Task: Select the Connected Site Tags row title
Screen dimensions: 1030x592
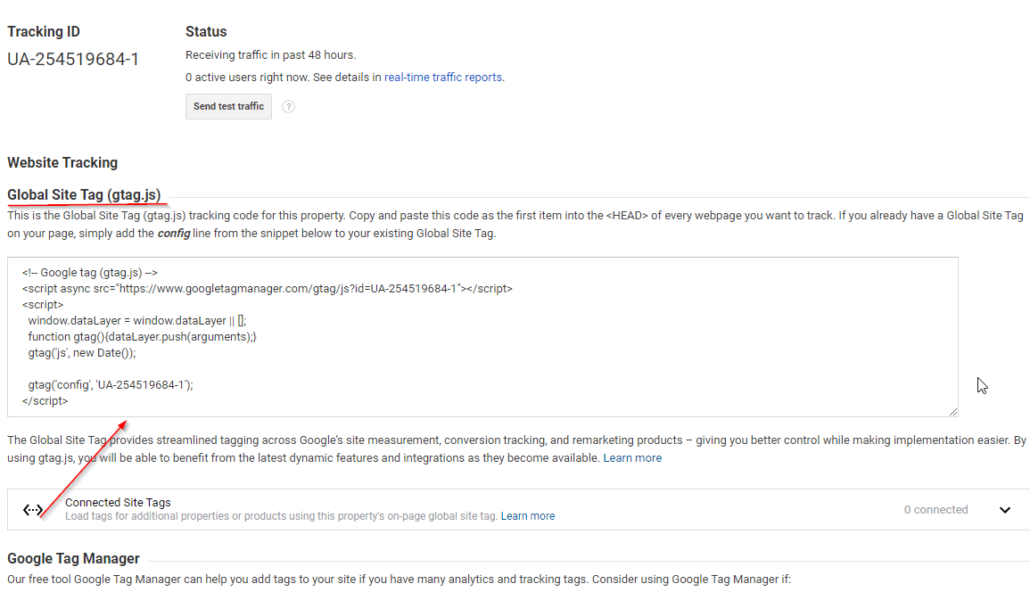Action: [118, 503]
